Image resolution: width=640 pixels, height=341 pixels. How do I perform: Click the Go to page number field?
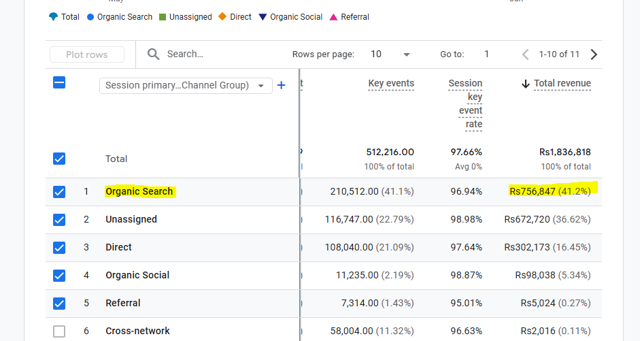(x=486, y=54)
